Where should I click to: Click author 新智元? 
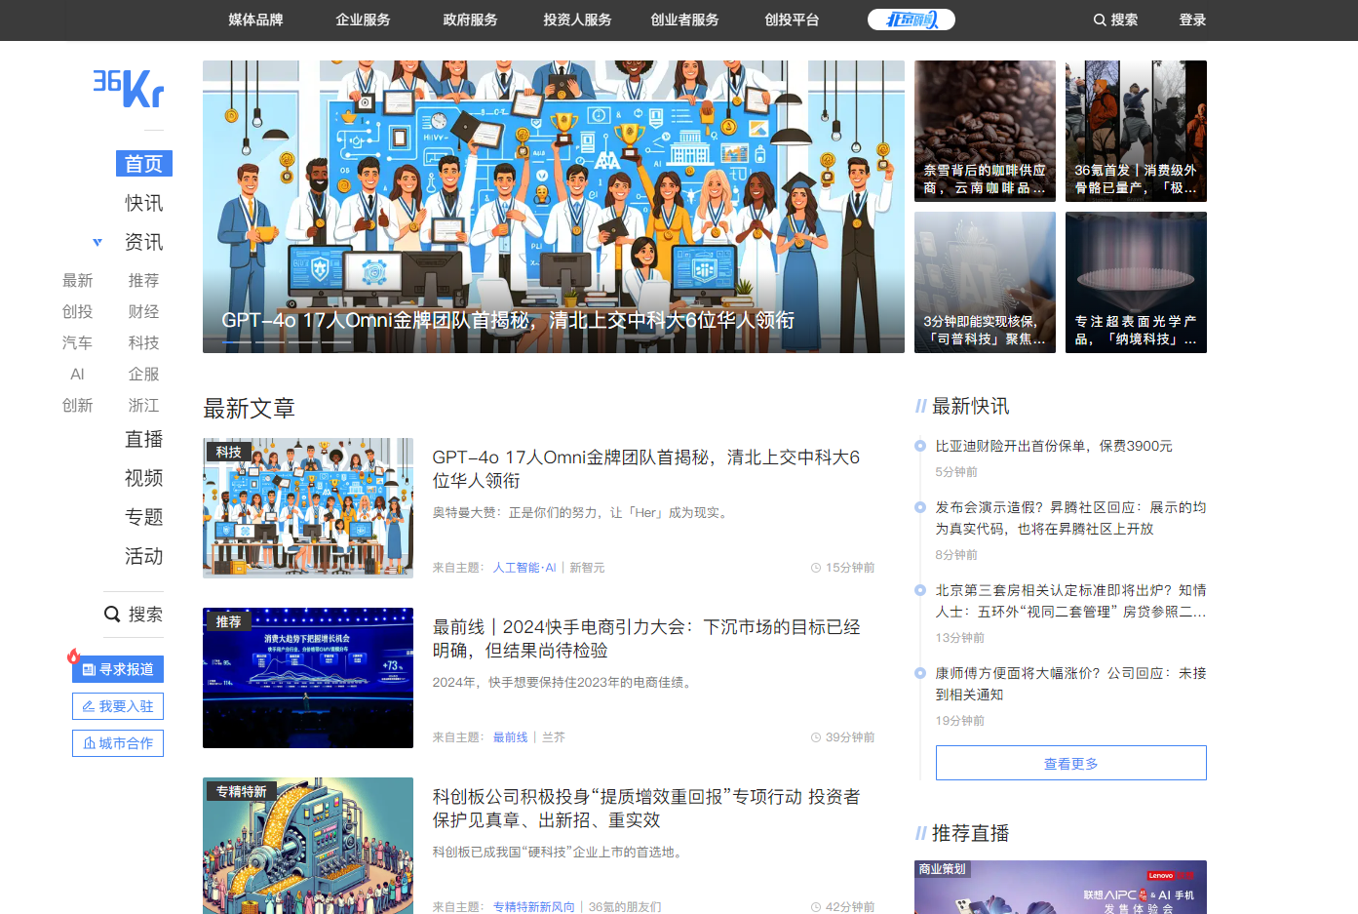(x=587, y=568)
